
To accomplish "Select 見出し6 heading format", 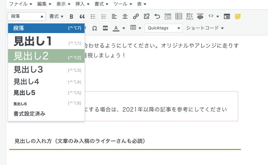I will click(46, 104).
